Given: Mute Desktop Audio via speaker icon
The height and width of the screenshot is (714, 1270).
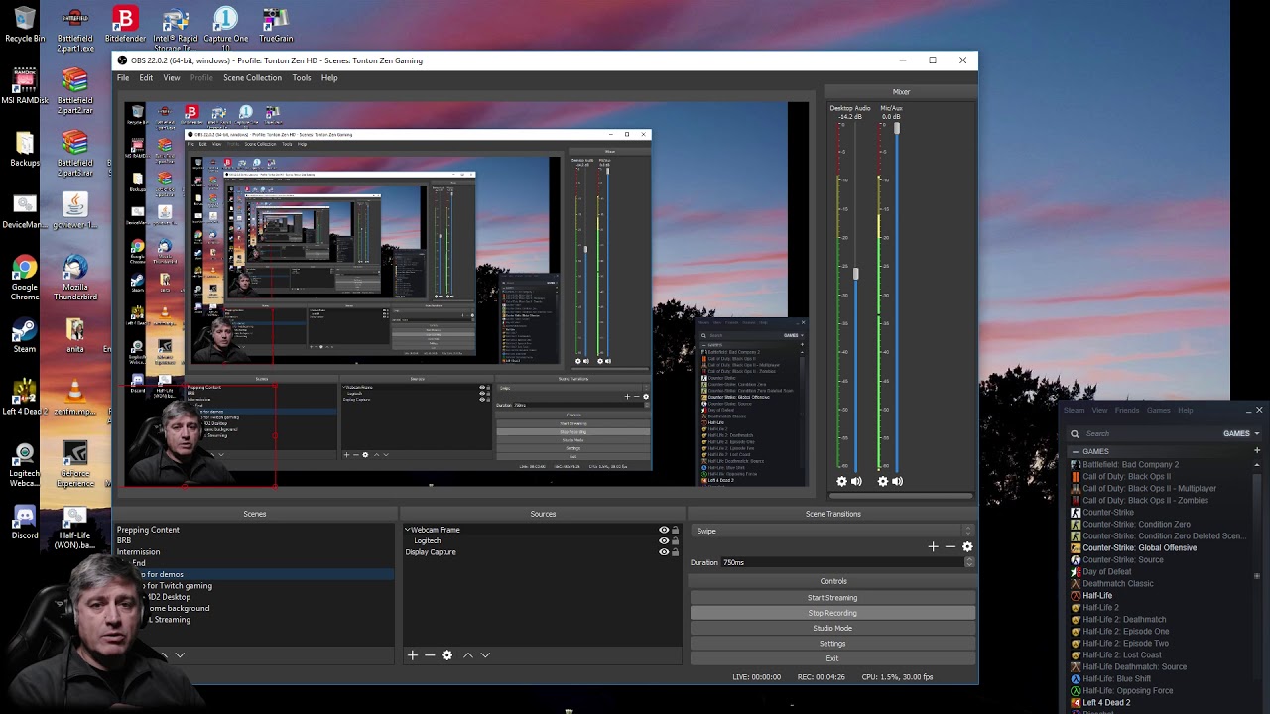Looking at the screenshot, I should point(856,481).
